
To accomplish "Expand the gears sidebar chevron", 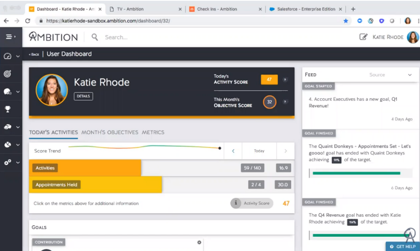I will 18,162.
